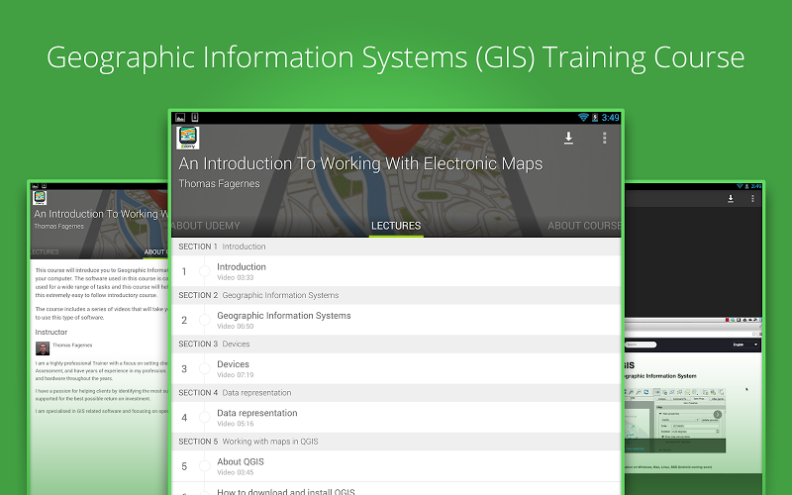Toggle progress circle for Devices lecture

(x=205, y=368)
